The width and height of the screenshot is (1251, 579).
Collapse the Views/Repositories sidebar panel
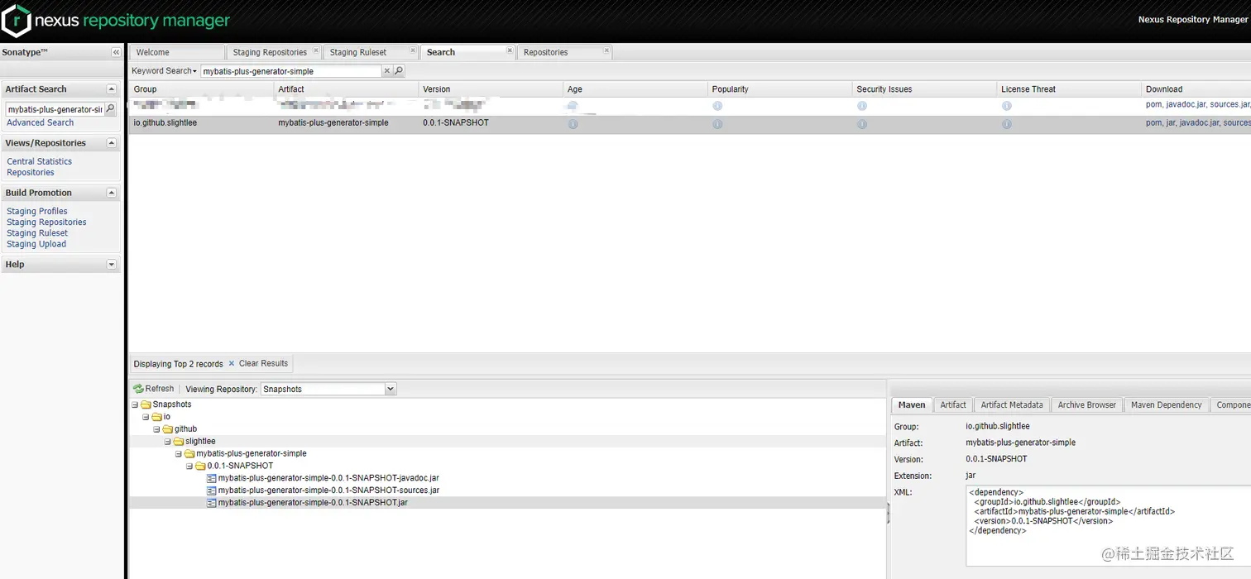(112, 143)
